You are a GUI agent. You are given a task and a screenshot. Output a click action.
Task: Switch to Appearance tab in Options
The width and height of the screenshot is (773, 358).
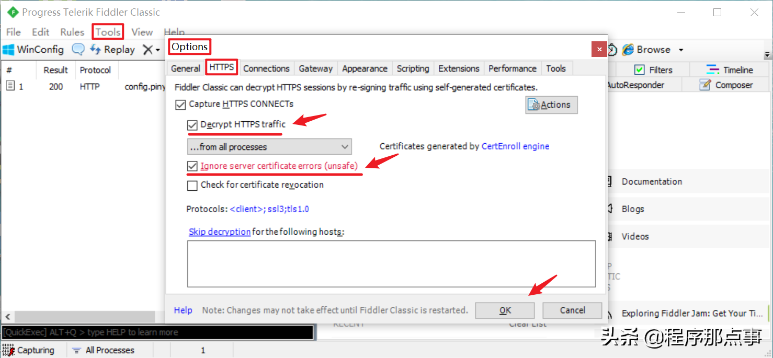[x=365, y=68]
